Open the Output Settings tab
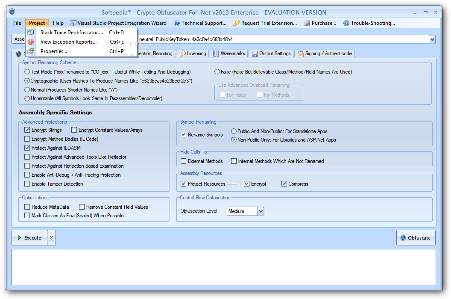The image size is (451, 299). tap(271, 53)
